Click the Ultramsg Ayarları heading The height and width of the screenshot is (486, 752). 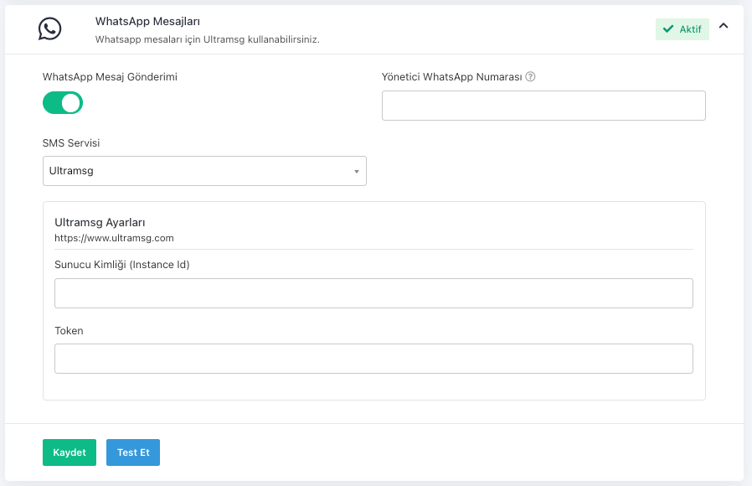click(100, 223)
